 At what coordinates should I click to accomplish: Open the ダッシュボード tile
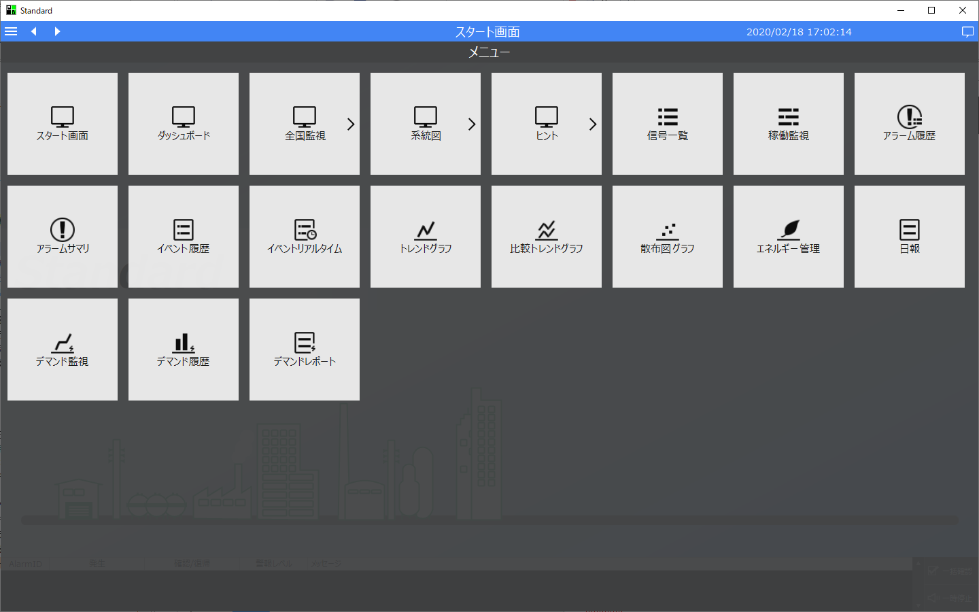[x=184, y=124]
